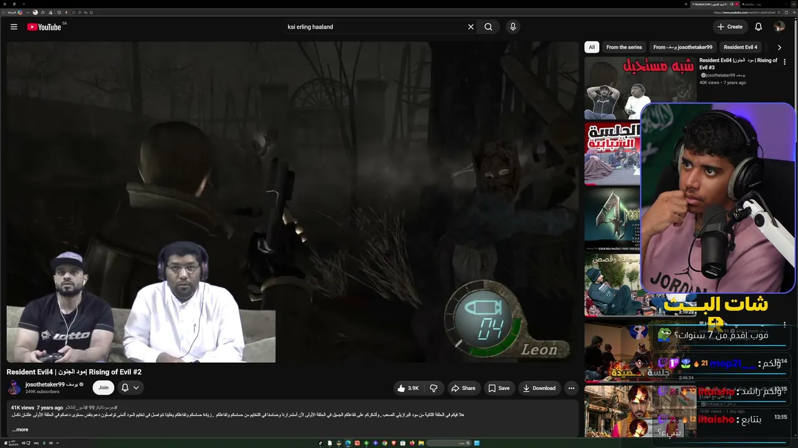Dislike the video
The image size is (798, 448).
(x=434, y=388)
